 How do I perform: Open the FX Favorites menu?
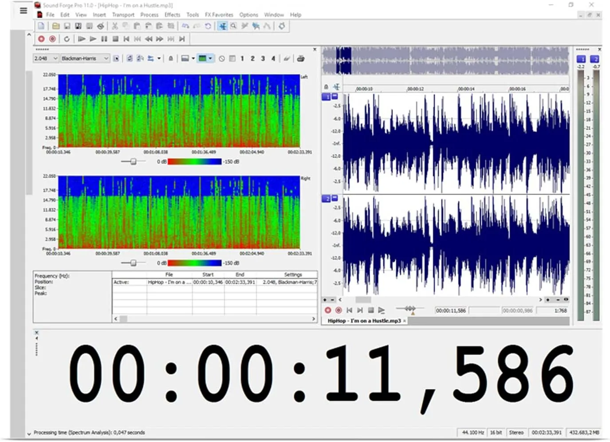(219, 15)
